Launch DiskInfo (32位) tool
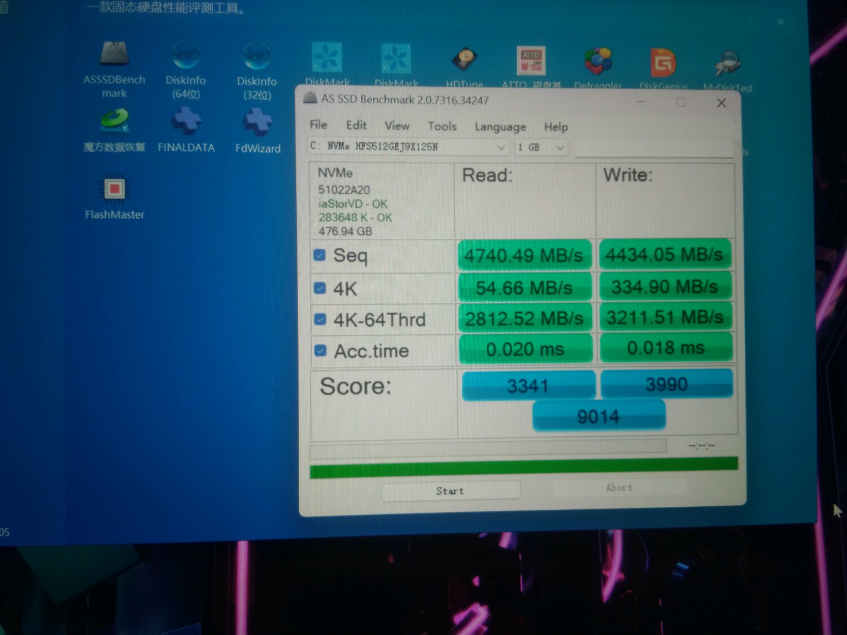Image resolution: width=847 pixels, height=635 pixels. 257,56
